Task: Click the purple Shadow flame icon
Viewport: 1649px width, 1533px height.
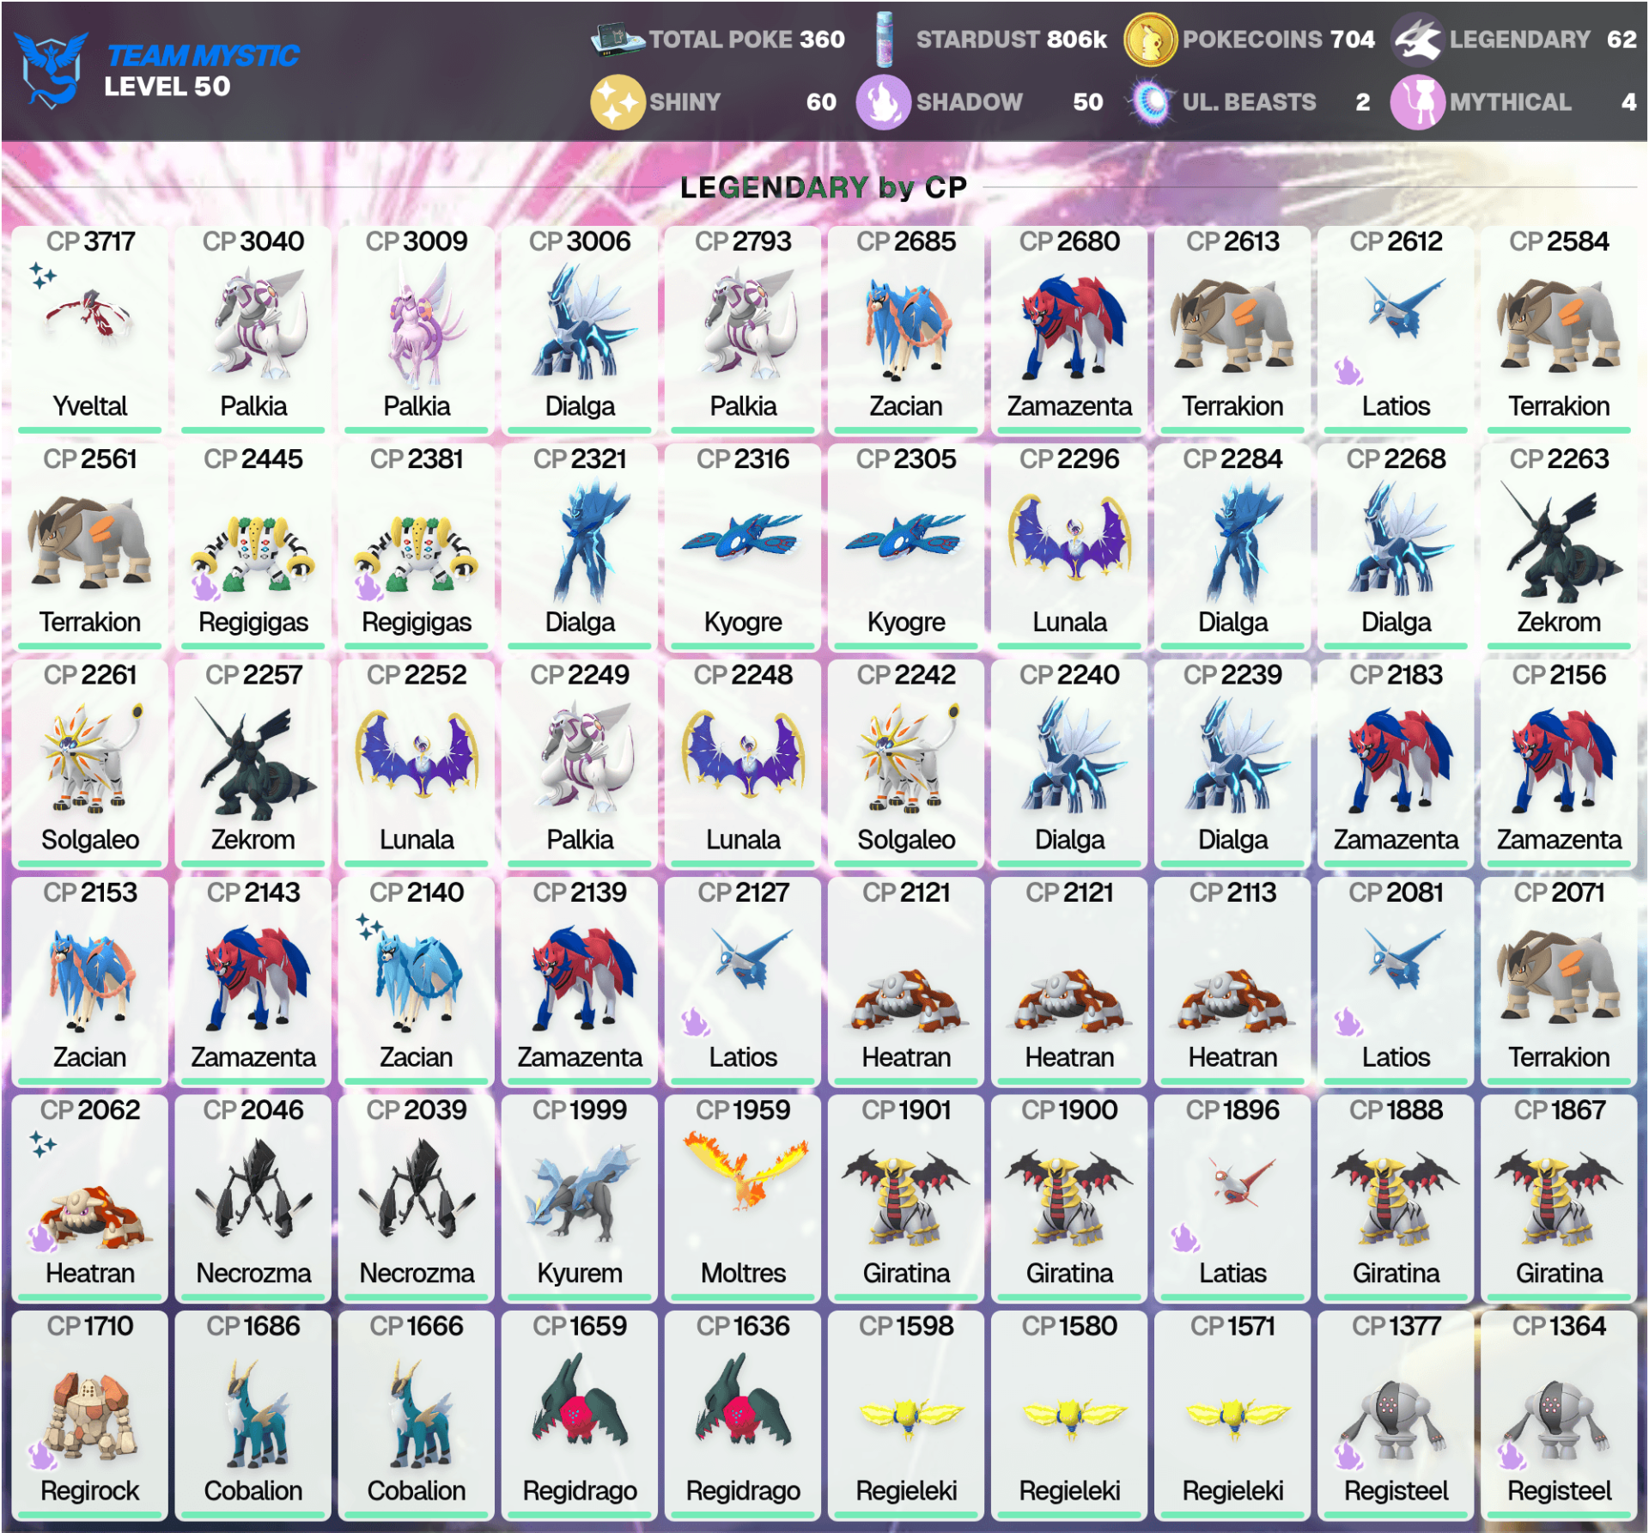Action: click(883, 102)
